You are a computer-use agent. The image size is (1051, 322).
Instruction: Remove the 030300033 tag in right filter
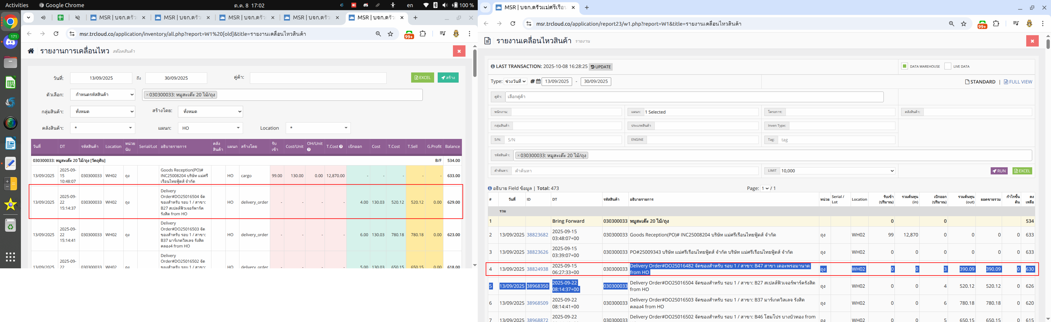point(519,155)
